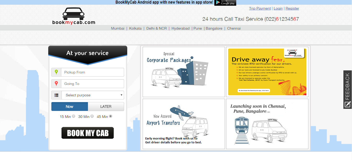Open the bookmycab.com car logo

click(x=74, y=16)
